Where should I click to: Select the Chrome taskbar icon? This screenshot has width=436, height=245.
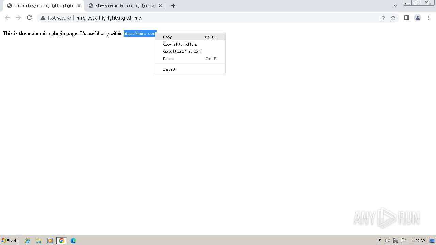[x=62, y=241]
